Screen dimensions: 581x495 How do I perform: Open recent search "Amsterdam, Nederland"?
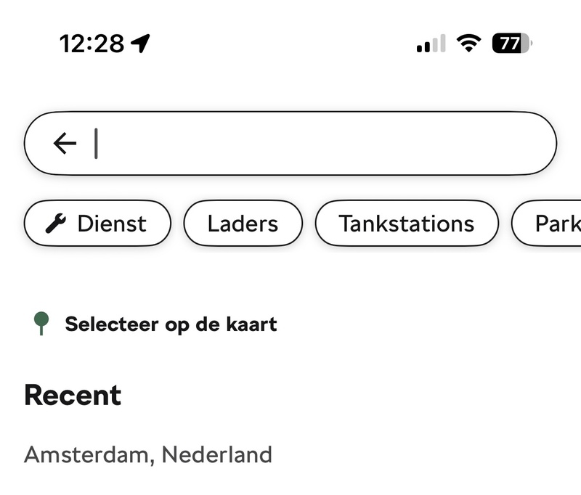[x=148, y=455]
